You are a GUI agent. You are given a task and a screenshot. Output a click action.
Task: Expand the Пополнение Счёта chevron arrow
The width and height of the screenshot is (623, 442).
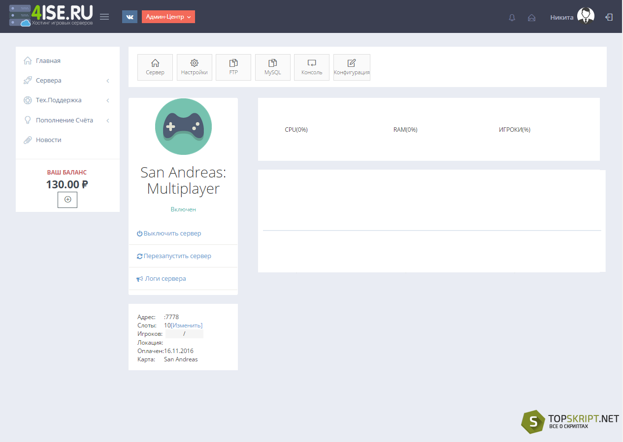(x=108, y=120)
